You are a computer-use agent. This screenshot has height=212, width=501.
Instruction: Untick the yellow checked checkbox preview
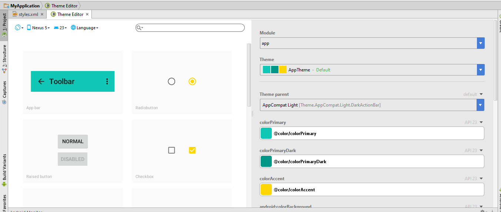click(x=192, y=150)
